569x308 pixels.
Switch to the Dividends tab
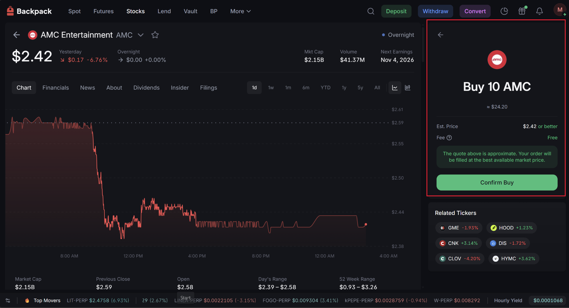[x=146, y=88]
